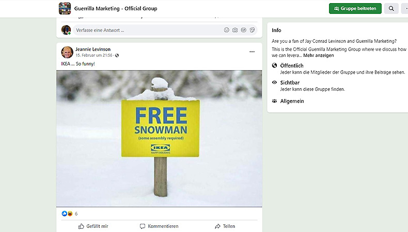Screen dimensions: 408x232
Task: Select the people icon next to Allgemein
Action: 274,101
